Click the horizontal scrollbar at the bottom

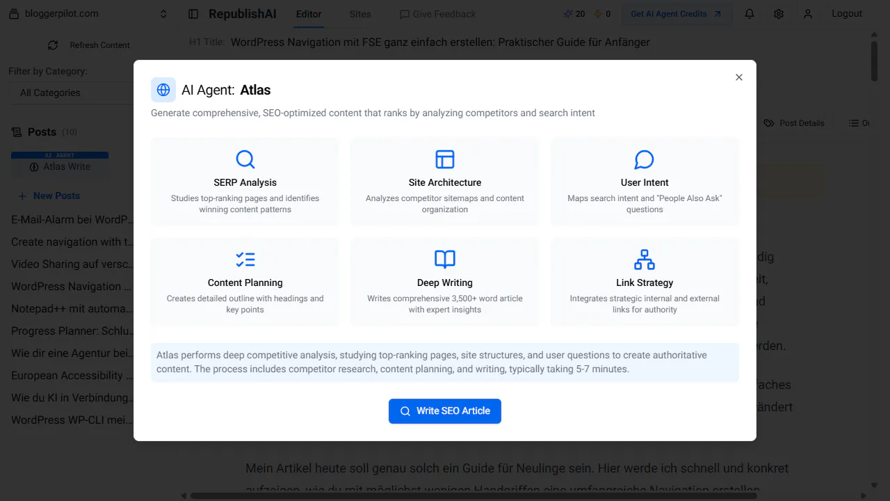click(x=473, y=495)
